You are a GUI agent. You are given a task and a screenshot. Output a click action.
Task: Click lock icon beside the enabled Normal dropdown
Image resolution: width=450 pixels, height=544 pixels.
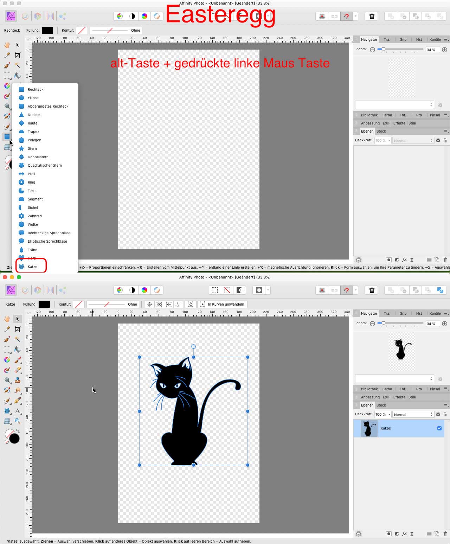tap(445, 415)
